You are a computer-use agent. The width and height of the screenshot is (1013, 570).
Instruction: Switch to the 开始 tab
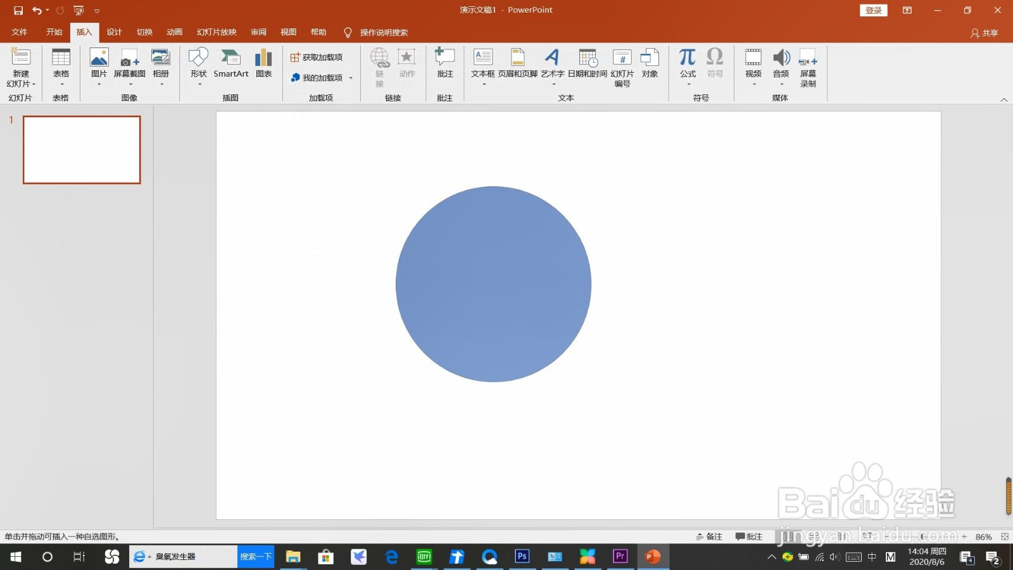54,32
